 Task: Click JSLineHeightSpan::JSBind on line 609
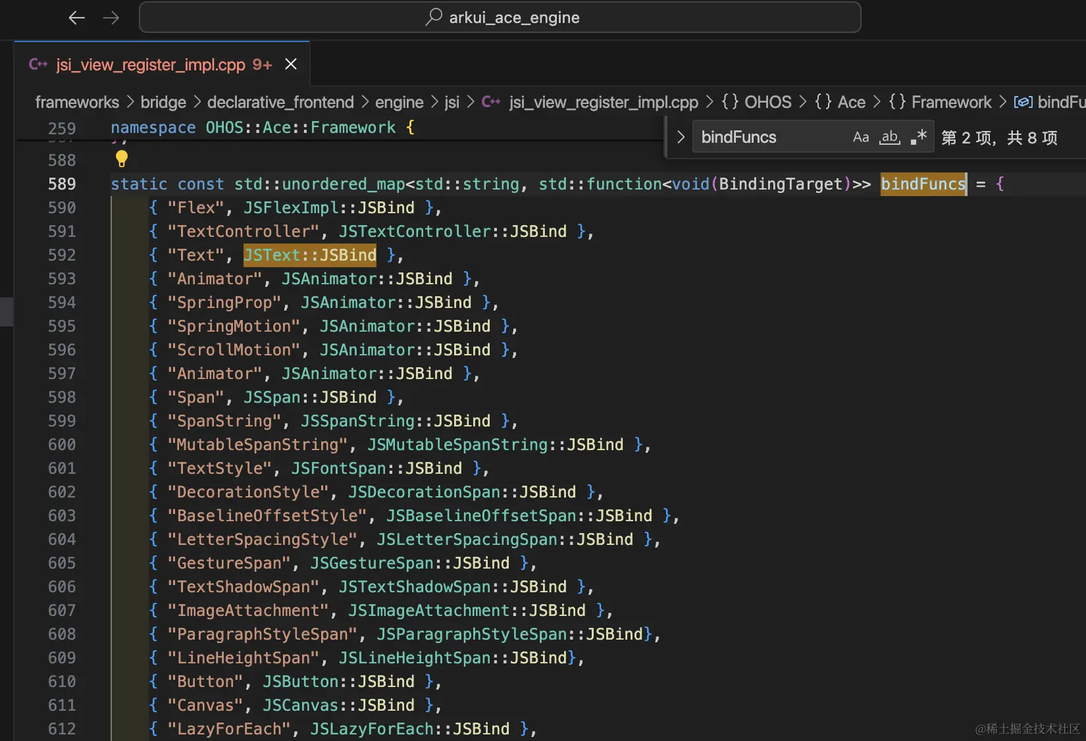(453, 657)
